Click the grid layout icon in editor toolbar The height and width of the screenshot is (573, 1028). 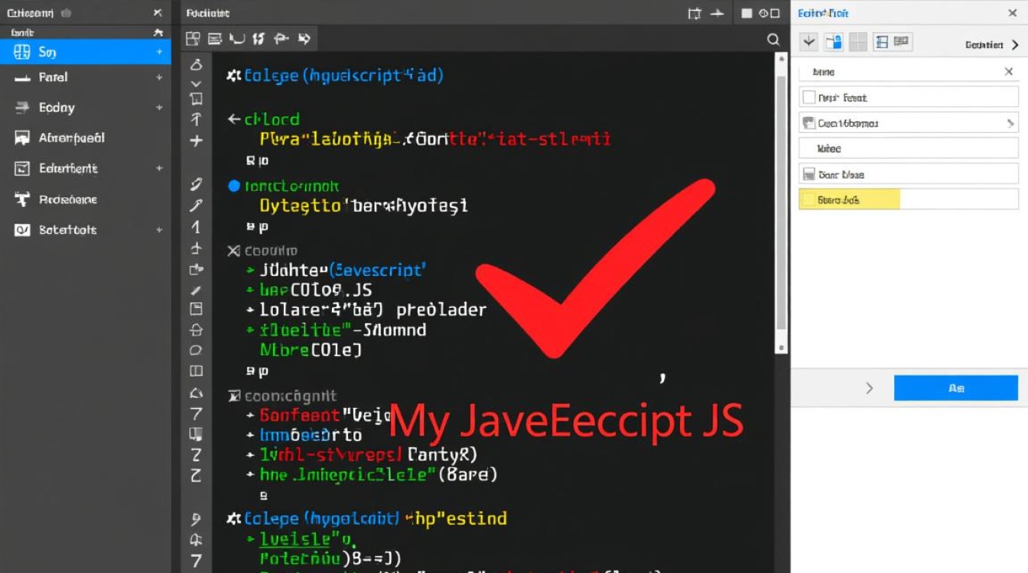pos(193,39)
